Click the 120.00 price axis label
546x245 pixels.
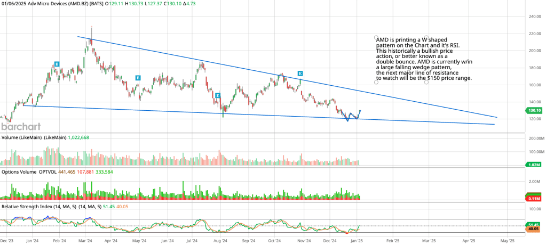coord(534,119)
